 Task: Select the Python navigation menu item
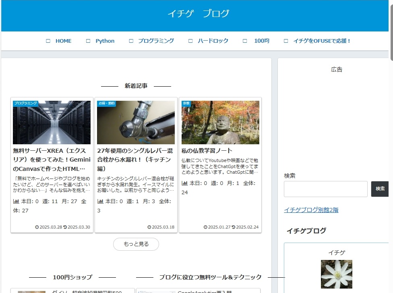click(x=105, y=41)
